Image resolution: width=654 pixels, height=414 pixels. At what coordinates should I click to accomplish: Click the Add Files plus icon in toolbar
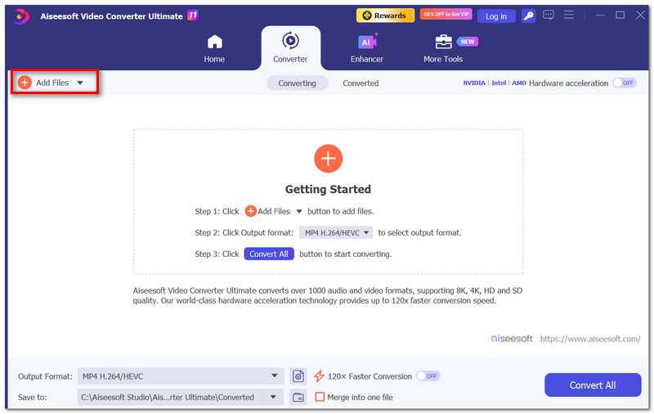(25, 83)
